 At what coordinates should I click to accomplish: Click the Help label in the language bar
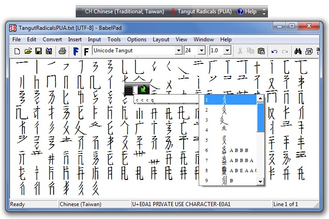point(251,11)
